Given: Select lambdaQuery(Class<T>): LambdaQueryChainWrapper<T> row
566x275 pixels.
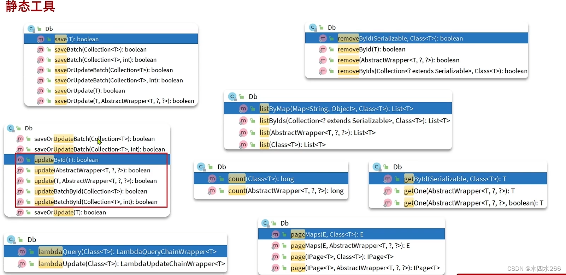Looking at the screenshot, I should click(x=116, y=251).
